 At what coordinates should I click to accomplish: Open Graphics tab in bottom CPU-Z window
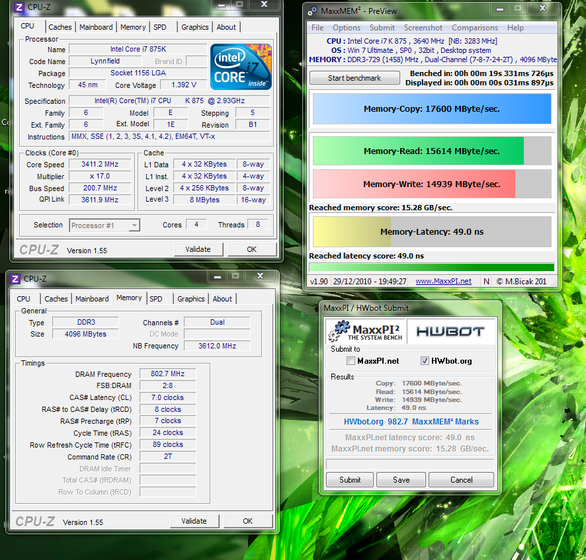coord(191,299)
